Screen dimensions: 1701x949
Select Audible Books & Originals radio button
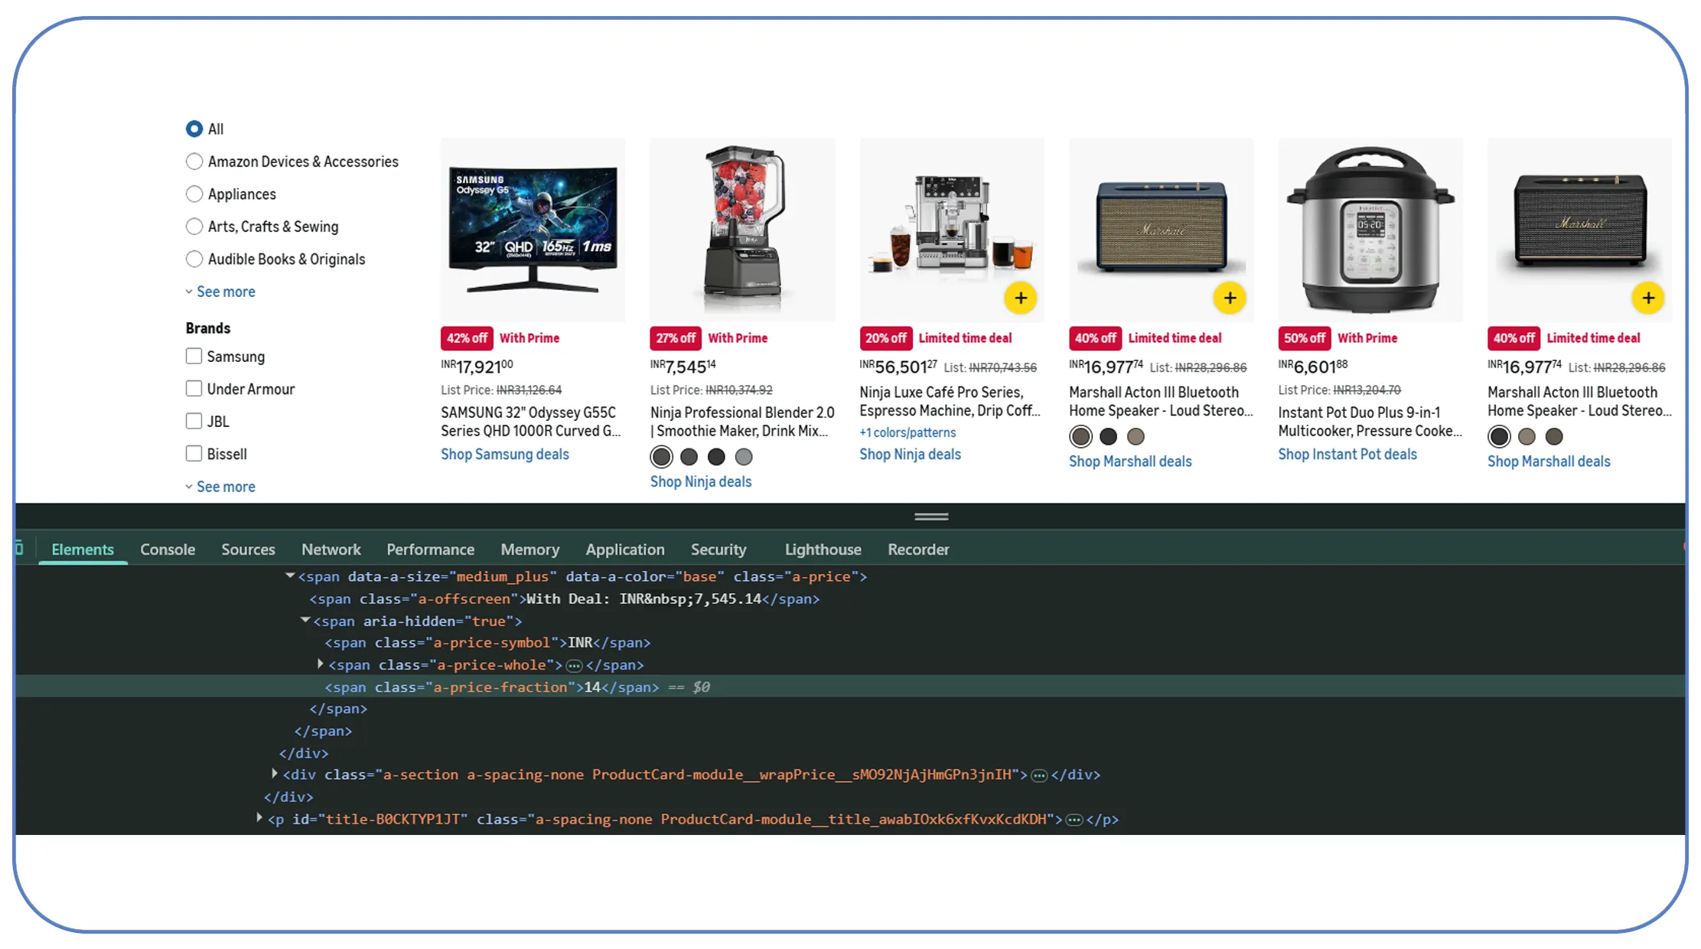pyautogui.click(x=194, y=259)
